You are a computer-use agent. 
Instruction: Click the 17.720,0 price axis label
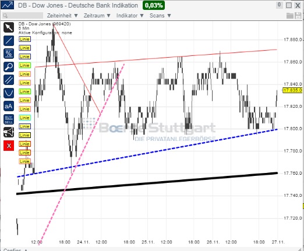click(293, 218)
